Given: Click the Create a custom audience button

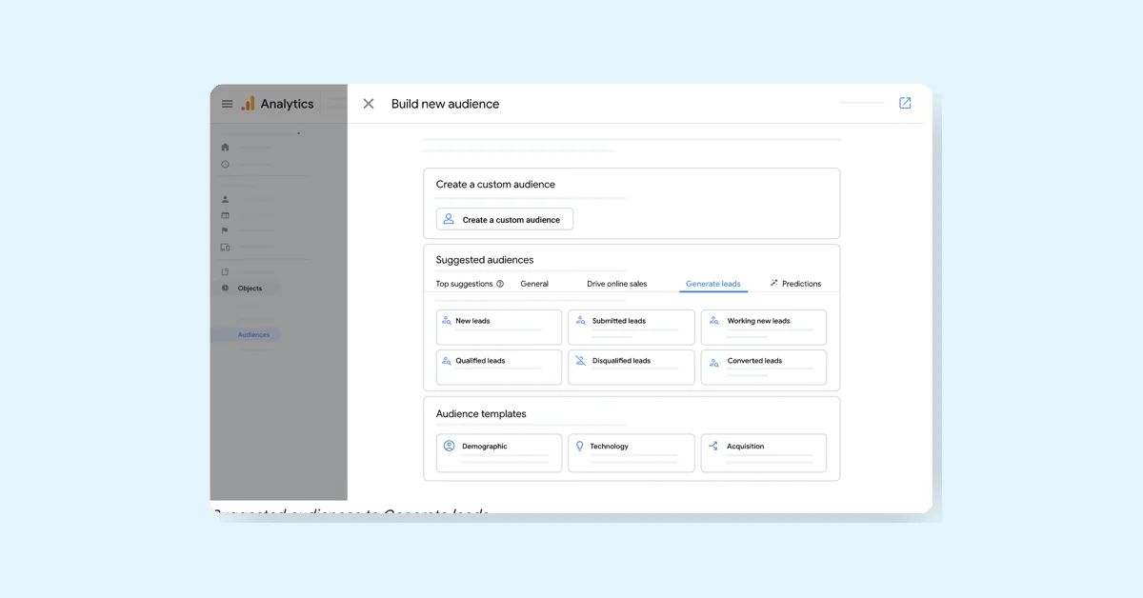Looking at the screenshot, I should 504,218.
